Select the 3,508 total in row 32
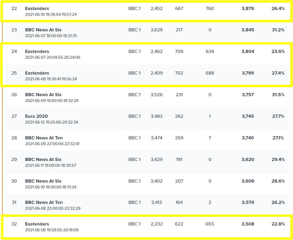 point(248,224)
